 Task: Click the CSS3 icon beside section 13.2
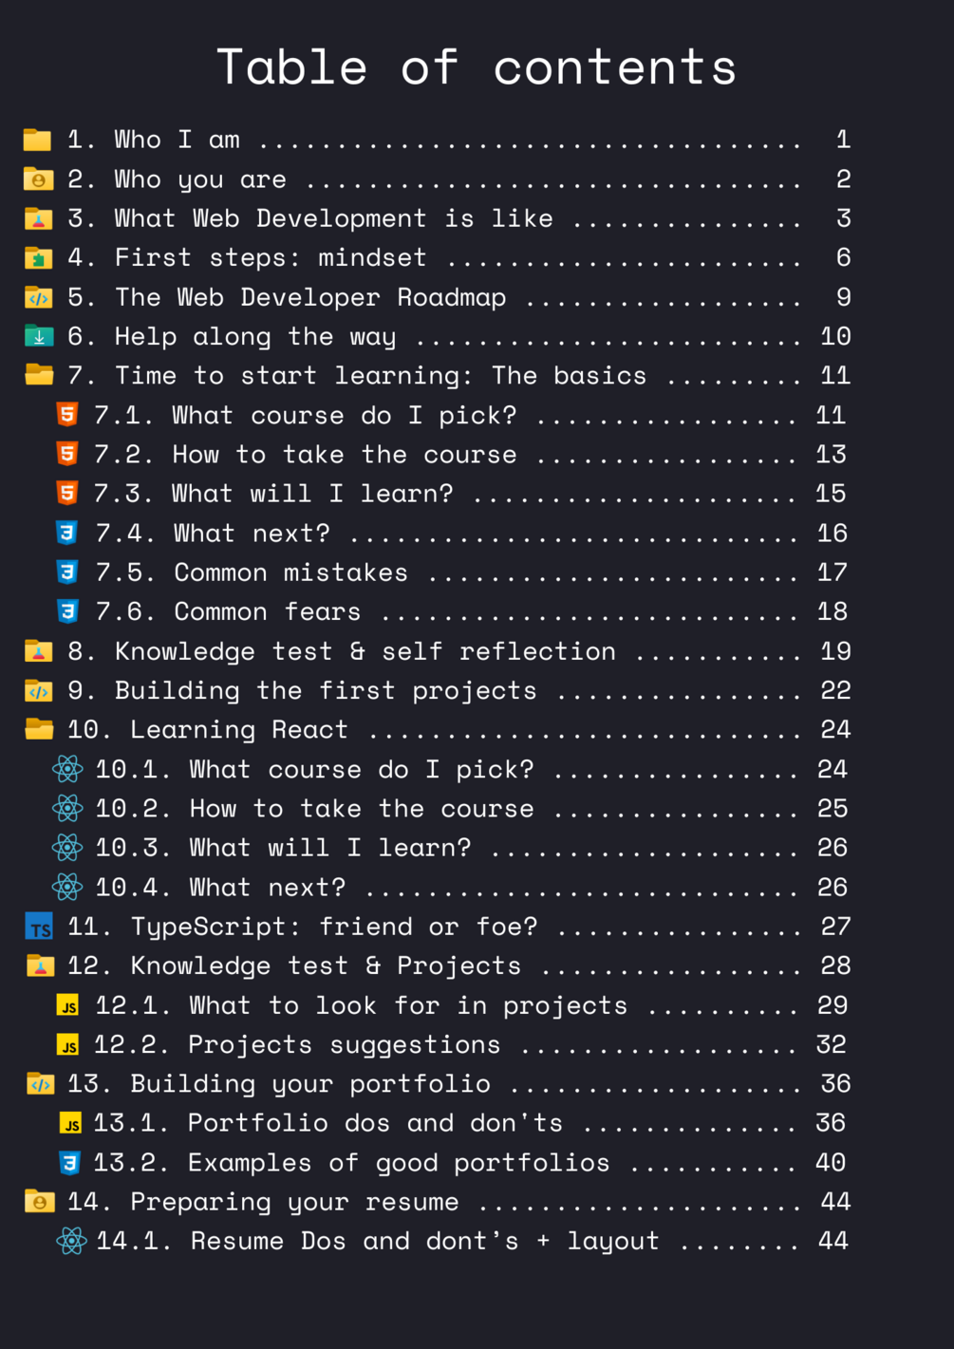69,1163
